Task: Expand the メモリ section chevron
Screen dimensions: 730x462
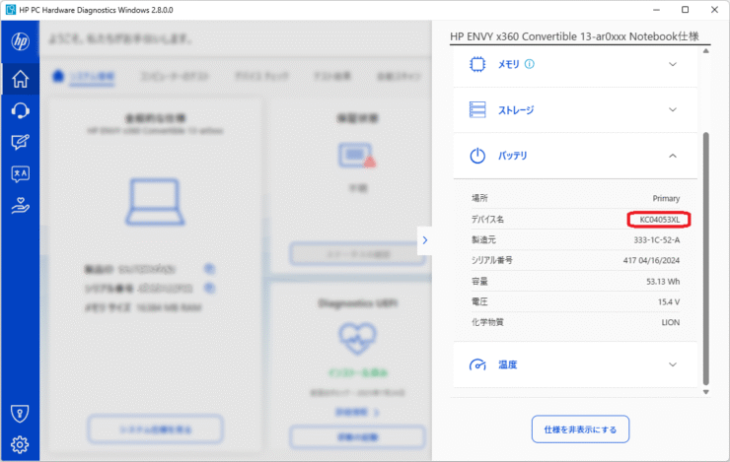Action: (x=673, y=64)
